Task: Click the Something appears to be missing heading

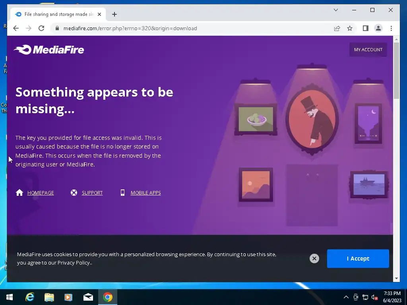Action: [x=94, y=100]
